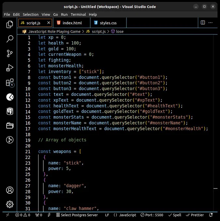220x221 pixels.
Task: Click the '"dagger"' string in code
Action: coord(74,186)
